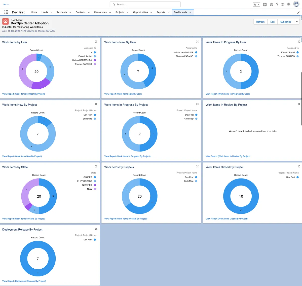Open View Report link for Work Items by User By Project
The height and width of the screenshot is (286, 302).
[23, 94]
